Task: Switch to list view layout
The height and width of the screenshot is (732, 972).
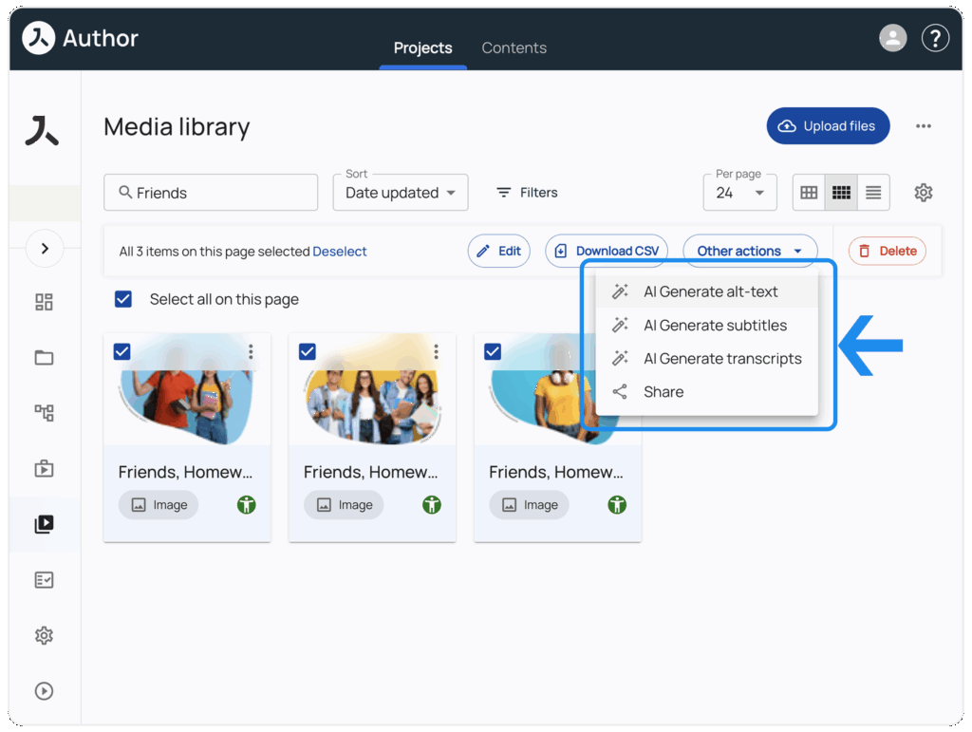Action: 873,193
